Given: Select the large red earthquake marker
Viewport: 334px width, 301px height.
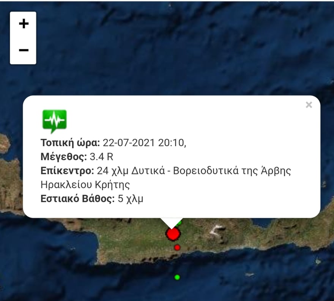Looking at the screenshot, I should tap(173, 234).
